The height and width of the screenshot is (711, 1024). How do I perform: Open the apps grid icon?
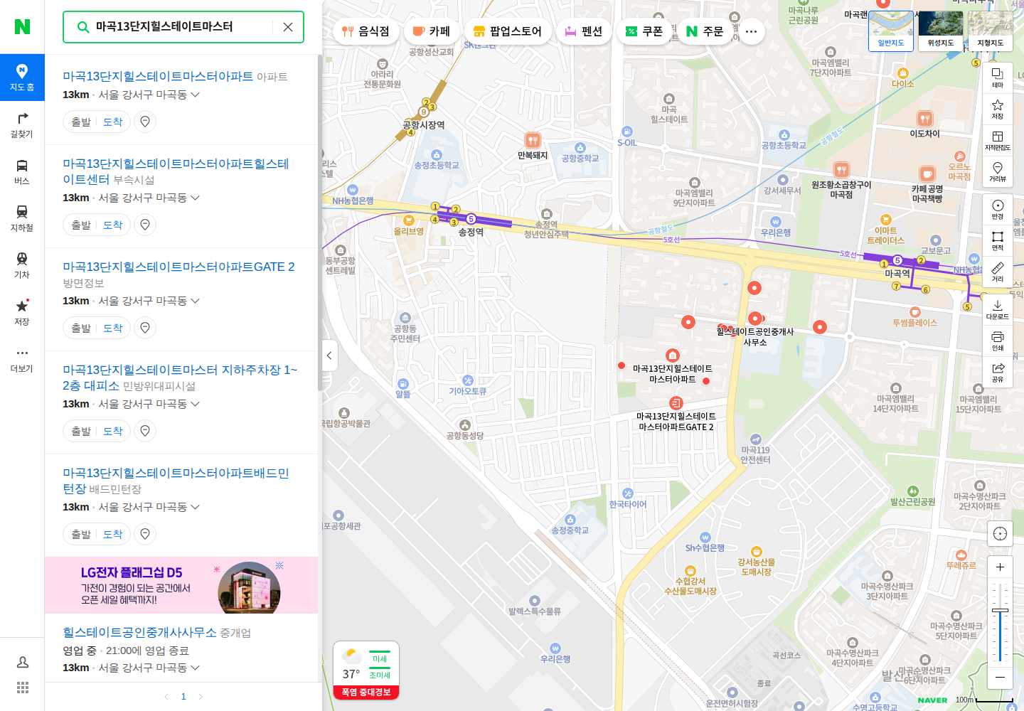tap(23, 688)
